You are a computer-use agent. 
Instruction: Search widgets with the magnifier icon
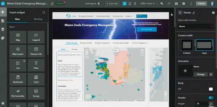(44, 13)
